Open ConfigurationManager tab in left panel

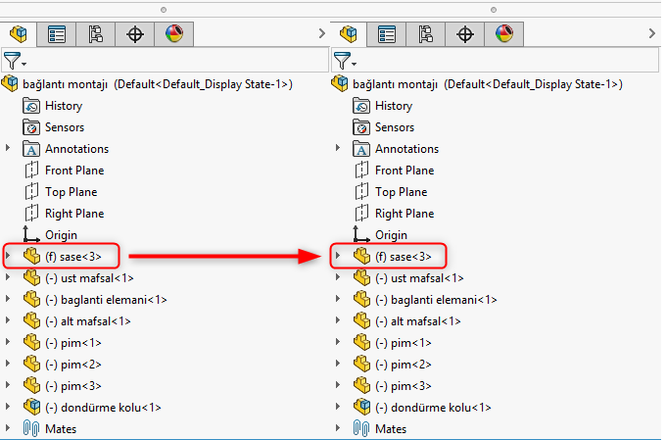(x=96, y=34)
